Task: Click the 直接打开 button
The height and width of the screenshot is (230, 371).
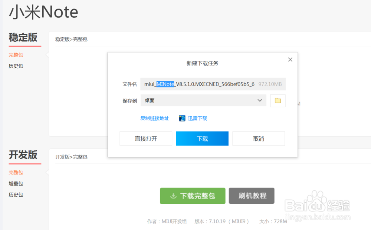Action: tap(146, 139)
